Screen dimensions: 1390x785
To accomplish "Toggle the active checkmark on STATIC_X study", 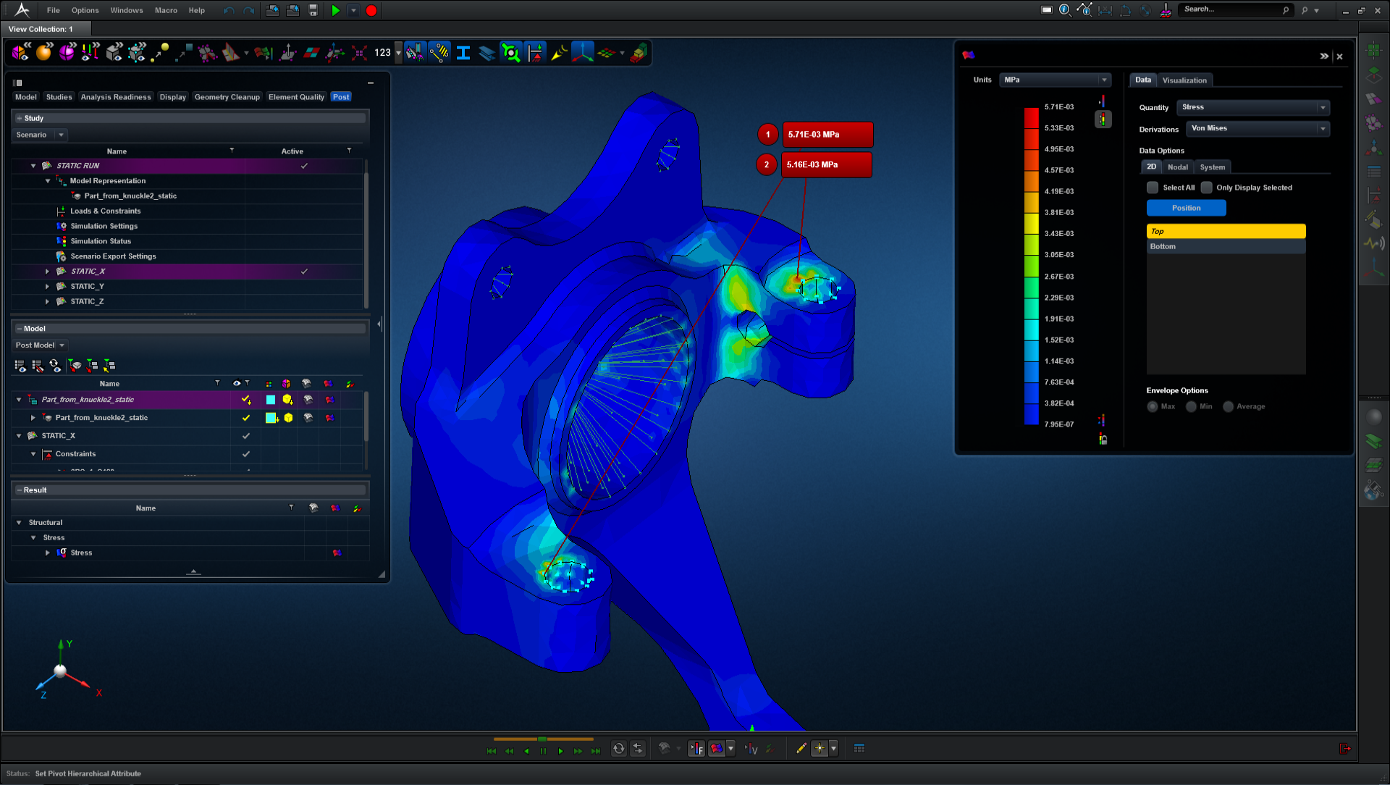I will coord(304,271).
